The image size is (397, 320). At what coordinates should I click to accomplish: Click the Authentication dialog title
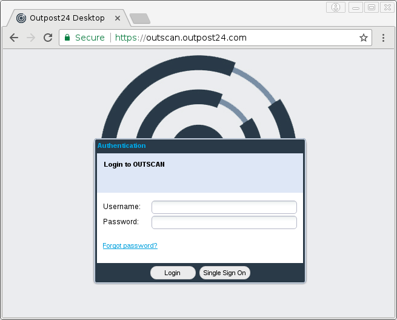[122, 145]
